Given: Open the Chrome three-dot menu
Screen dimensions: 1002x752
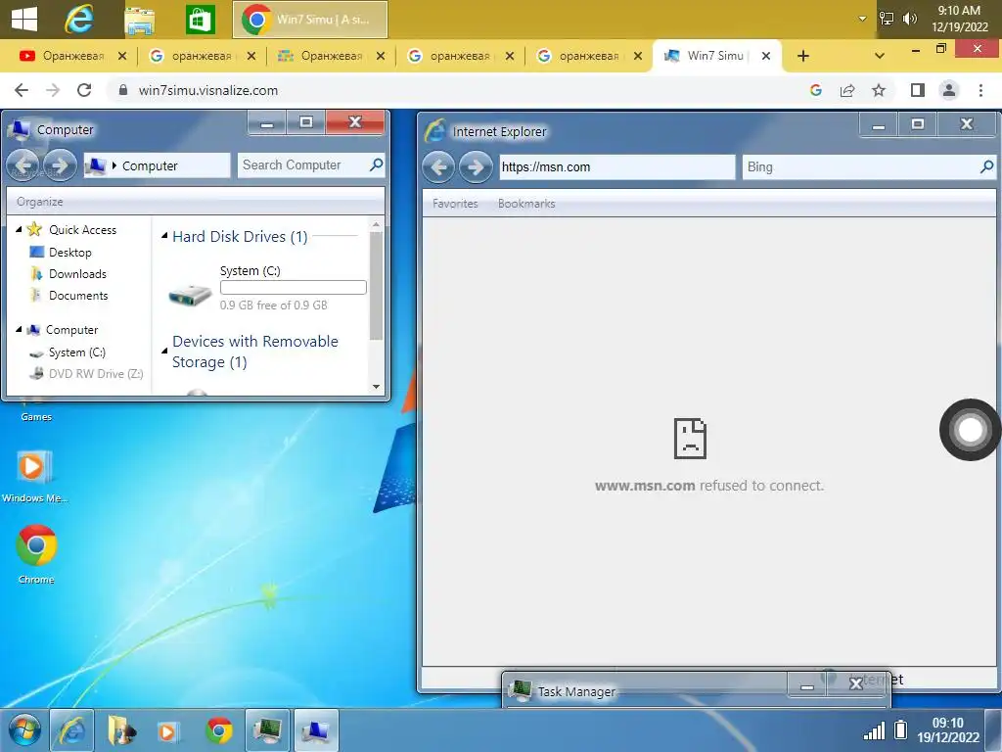Looking at the screenshot, I should [980, 90].
